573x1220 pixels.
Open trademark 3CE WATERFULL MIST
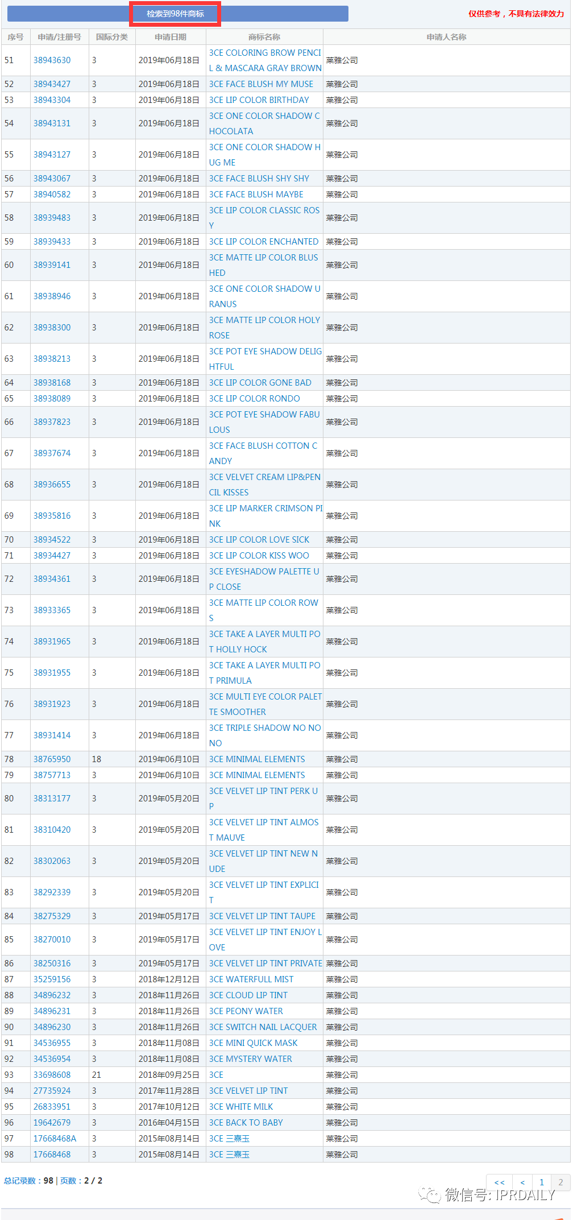(x=251, y=979)
